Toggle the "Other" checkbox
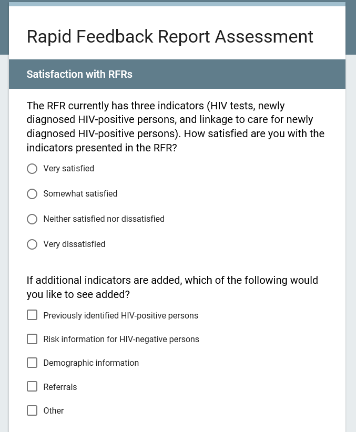The width and height of the screenshot is (356, 432). pyautogui.click(x=32, y=410)
